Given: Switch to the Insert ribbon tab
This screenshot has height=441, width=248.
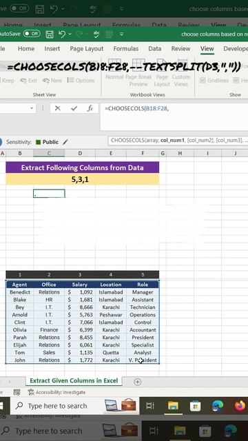Looking at the screenshot, I should point(52,49).
